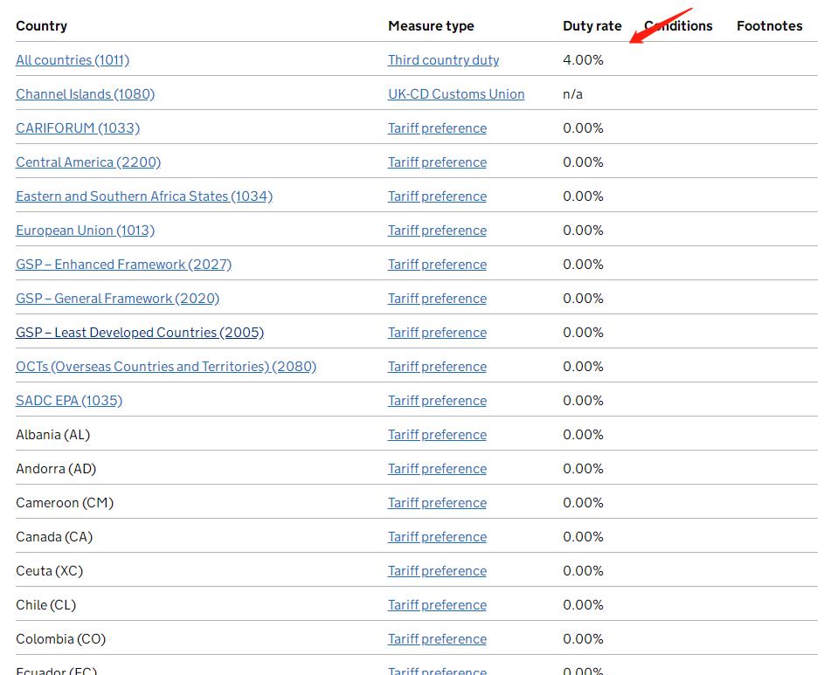This screenshot has width=831, height=675.
Task: Open OCTs (Overseas Countries and Territories) (2080)
Action: [x=166, y=367]
